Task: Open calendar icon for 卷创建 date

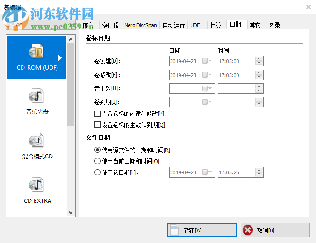Action: click(205, 61)
